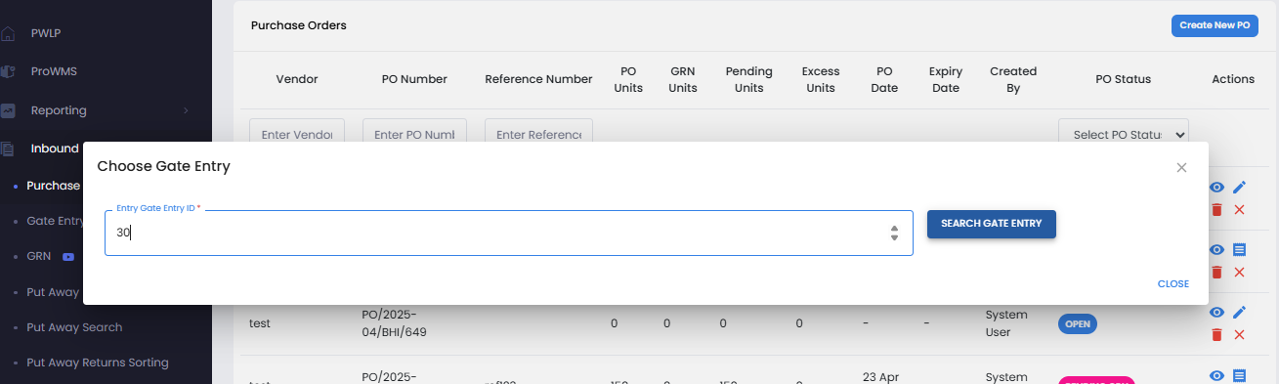
Task: Click the Gate Entry ID number spinner arrows
Action: [x=894, y=233]
